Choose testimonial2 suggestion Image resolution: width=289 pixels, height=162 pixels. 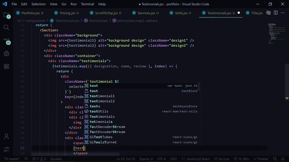tap(141, 101)
